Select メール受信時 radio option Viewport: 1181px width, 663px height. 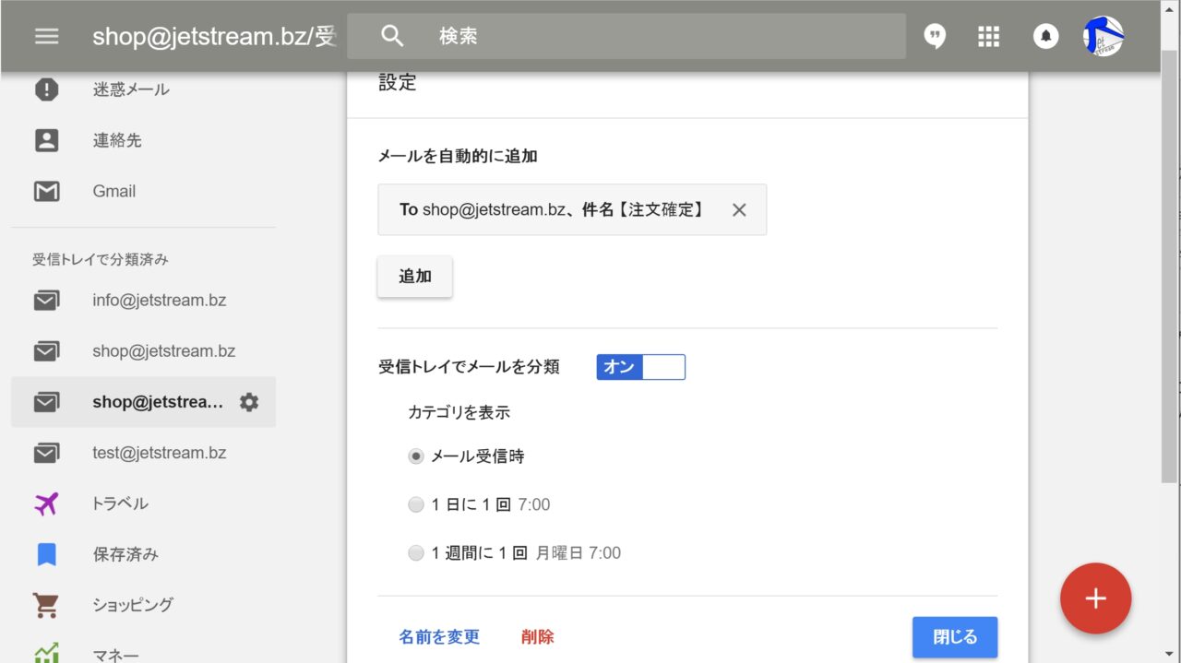tap(416, 456)
